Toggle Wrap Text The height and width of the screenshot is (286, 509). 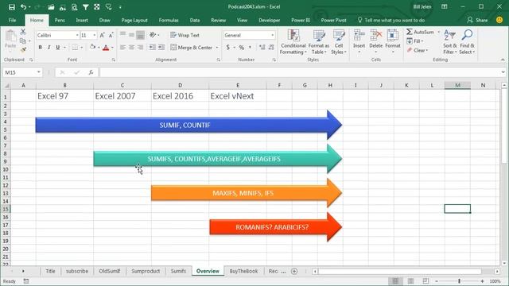185,35
